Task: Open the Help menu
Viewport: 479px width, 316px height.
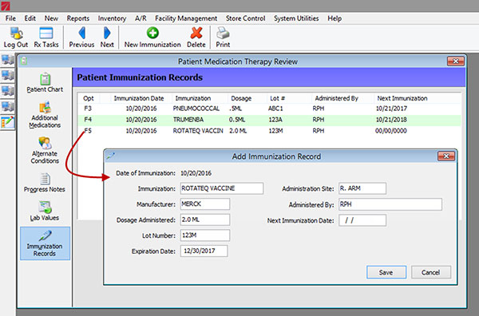Action: [335, 18]
